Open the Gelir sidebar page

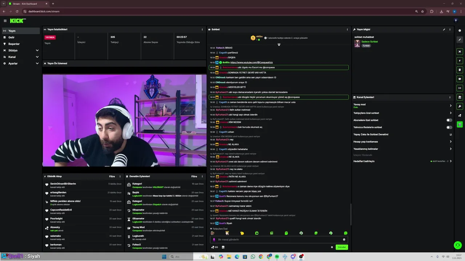pyautogui.click(x=21, y=37)
